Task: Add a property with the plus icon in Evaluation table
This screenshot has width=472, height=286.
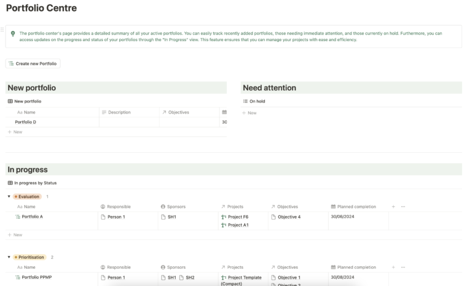Action: pyautogui.click(x=393, y=207)
